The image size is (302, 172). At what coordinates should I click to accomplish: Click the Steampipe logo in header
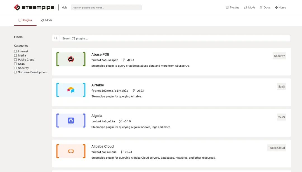[34, 8]
